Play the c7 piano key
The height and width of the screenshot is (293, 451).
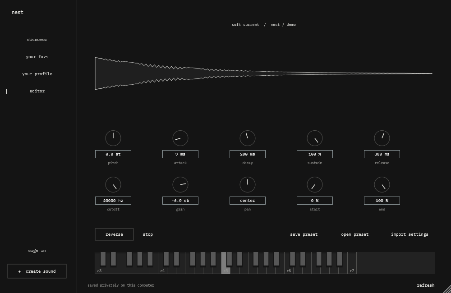352,263
